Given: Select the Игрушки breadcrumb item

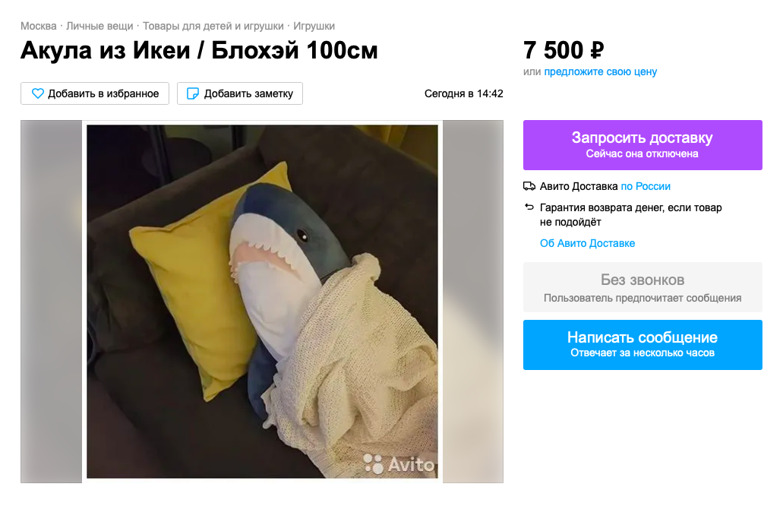Looking at the screenshot, I should [x=314, y=26].
